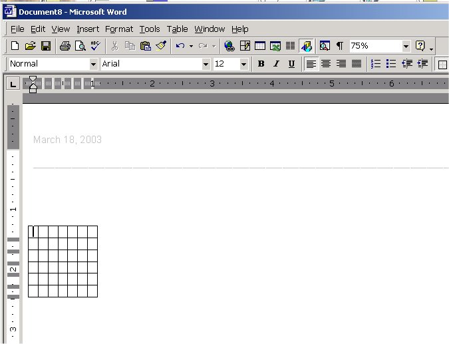This screenshot has width=449, height=344.
Task: Click the New Blank Document icon
Action: coord(15,46)
